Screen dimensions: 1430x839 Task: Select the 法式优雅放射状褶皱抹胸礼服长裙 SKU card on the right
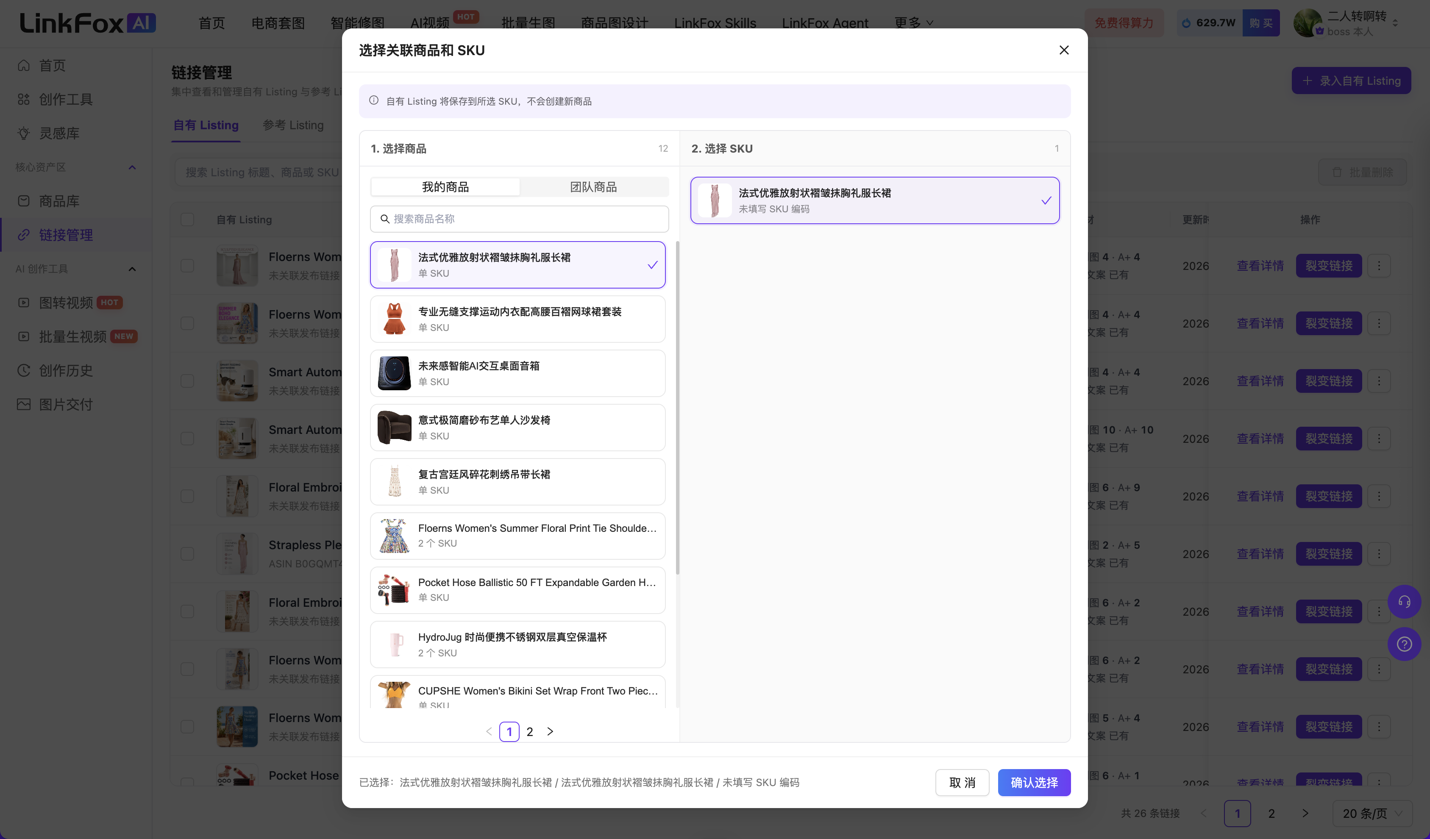pos(874,200)
